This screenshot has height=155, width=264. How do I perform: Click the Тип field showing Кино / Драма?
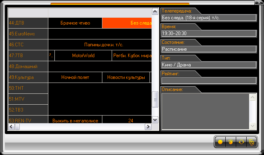pos(209,65)
